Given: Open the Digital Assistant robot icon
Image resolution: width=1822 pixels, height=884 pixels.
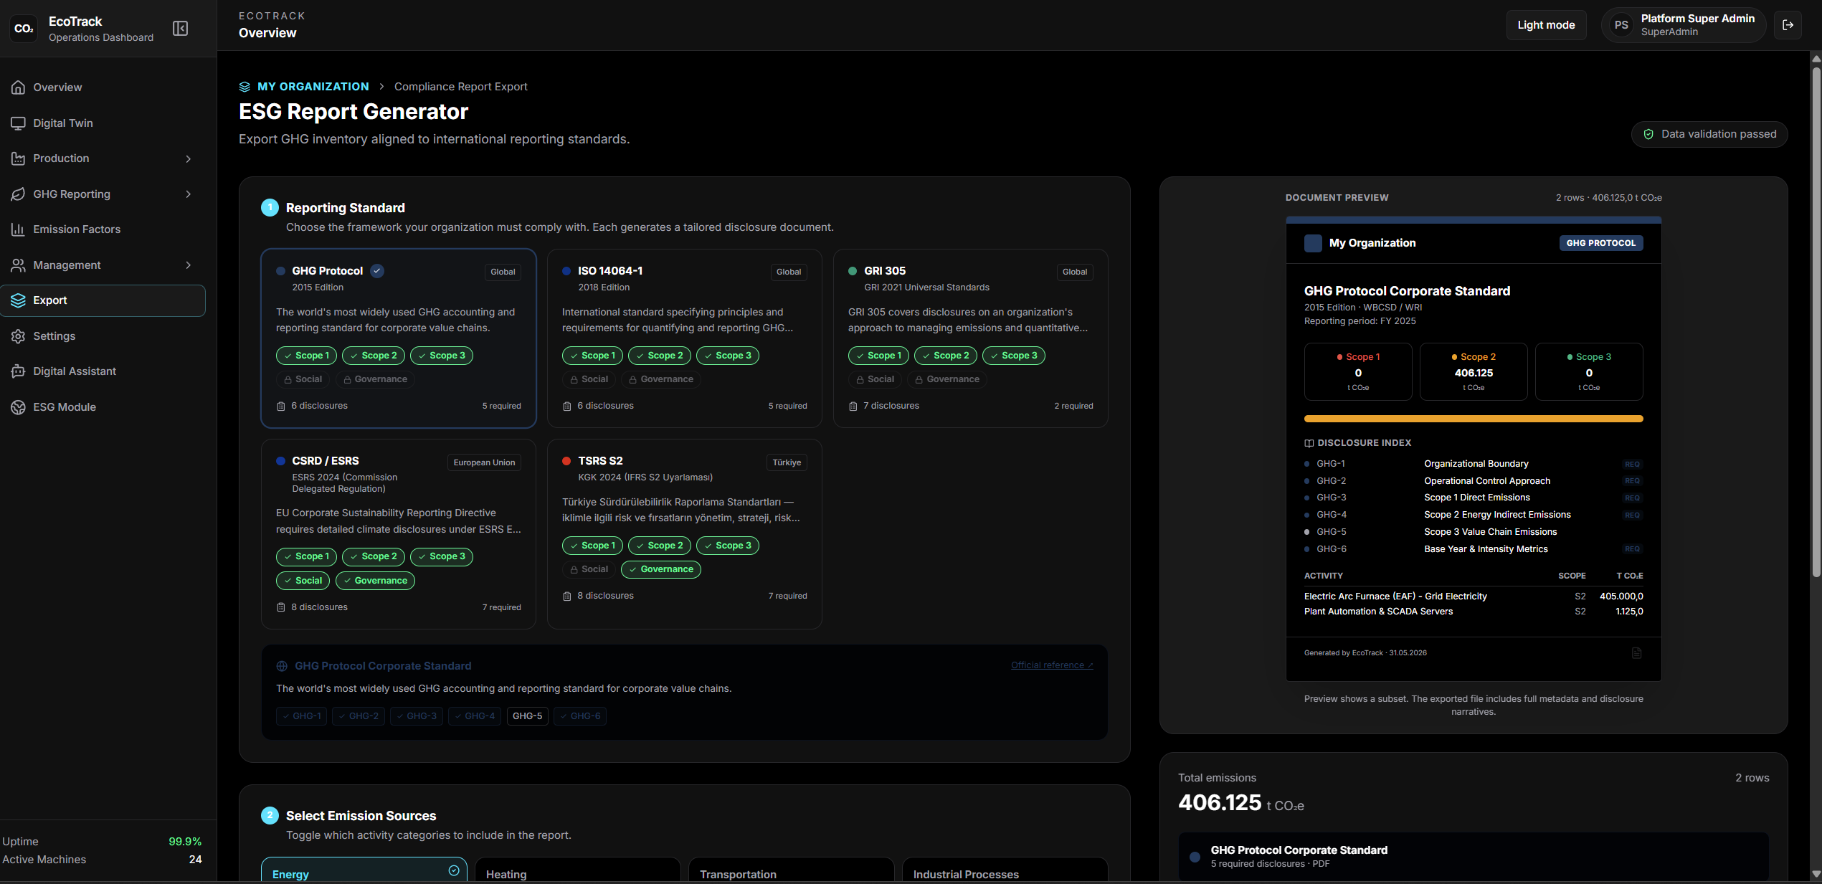Looking at the screenshot, I should point(19,371).
